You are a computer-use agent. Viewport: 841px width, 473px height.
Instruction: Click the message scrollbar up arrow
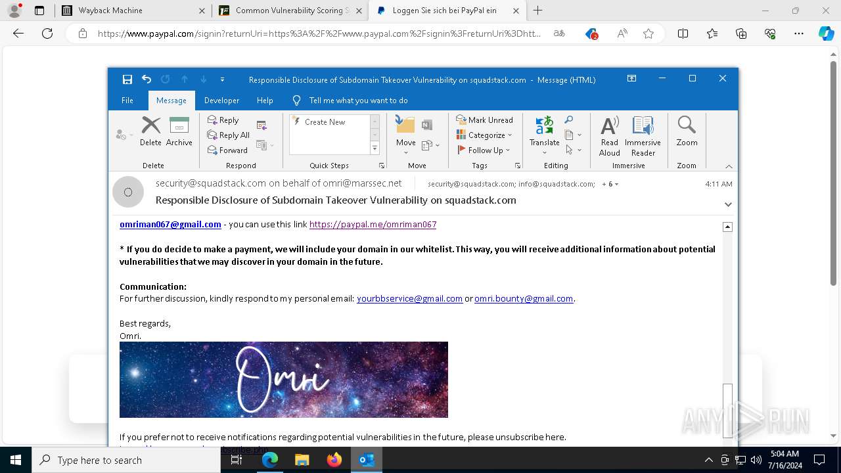point(727,227)
